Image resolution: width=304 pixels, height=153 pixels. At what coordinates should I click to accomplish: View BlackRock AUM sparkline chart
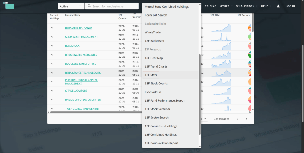click(x=221, y=46)
